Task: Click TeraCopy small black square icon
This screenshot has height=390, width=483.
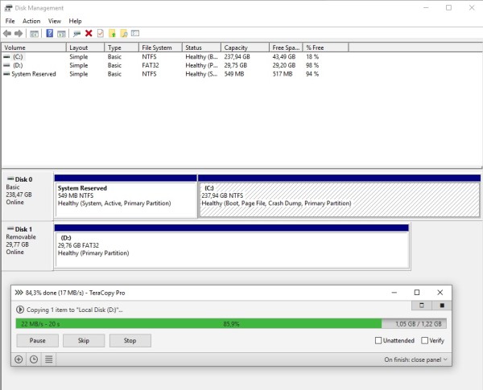Action: pos(442,306)
